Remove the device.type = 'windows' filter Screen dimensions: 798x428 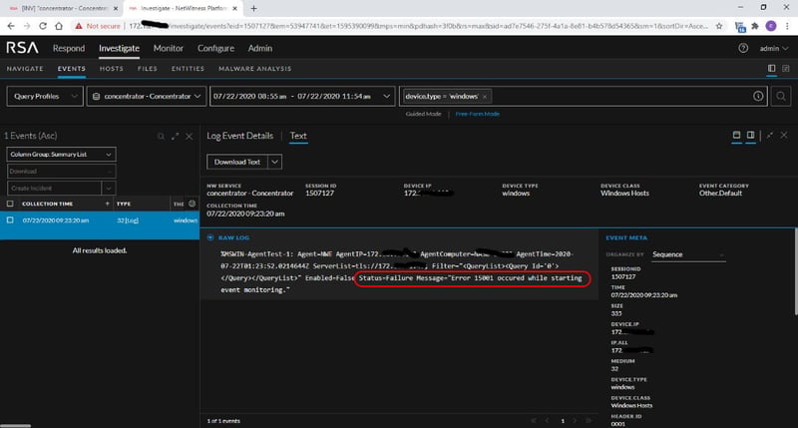[x=485, y=97]
